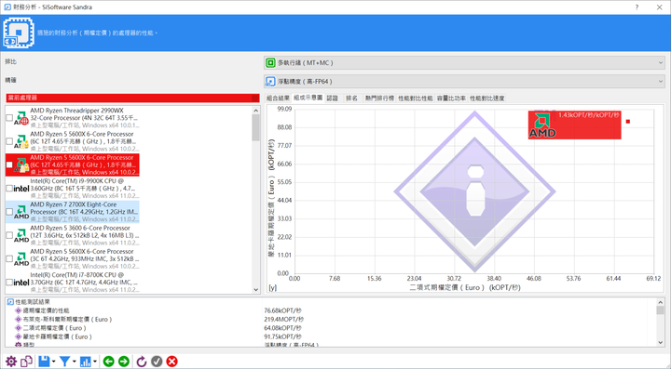671x369 pixels.
Task: Tick the Core i9-9900K checkbox
Action: [9, 188]
